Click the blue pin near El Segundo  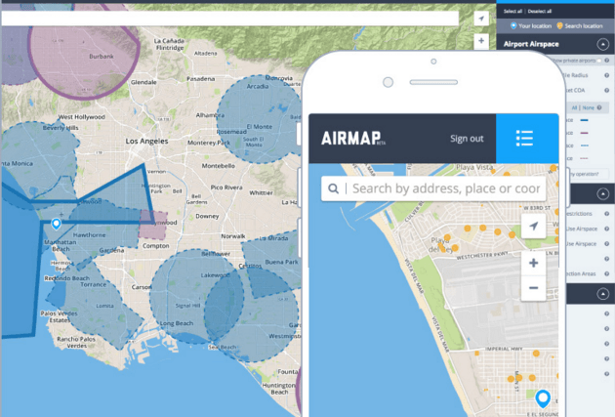click(543, 397)
